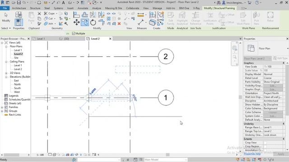Click the Cut to Clipboard scissors icon

(39, 13)
